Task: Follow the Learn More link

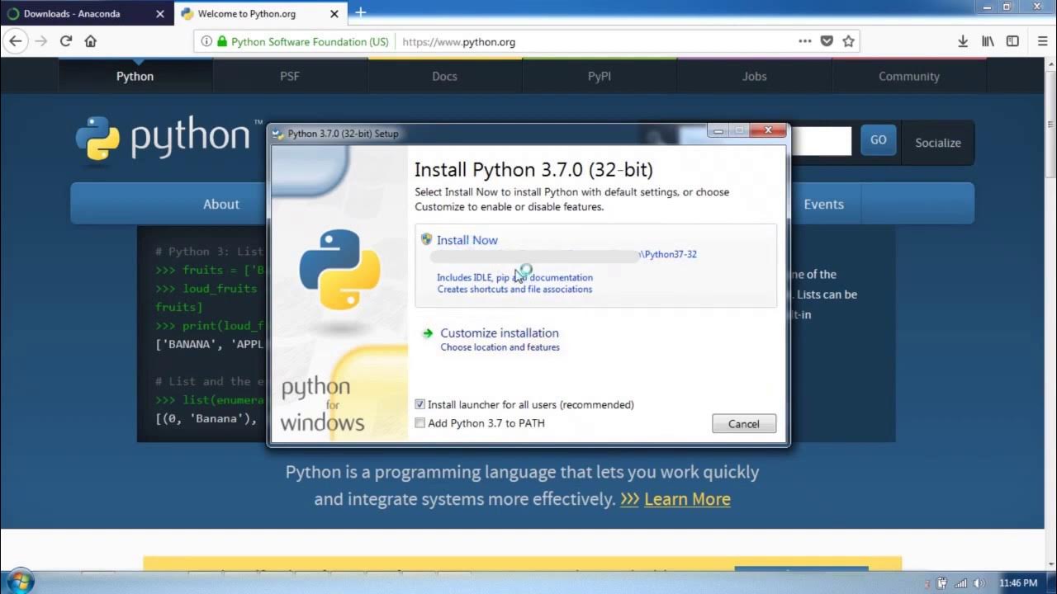Action: 687,499
